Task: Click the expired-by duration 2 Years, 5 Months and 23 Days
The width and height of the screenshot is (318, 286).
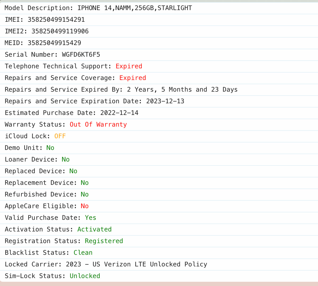Action: pos(182,90)
